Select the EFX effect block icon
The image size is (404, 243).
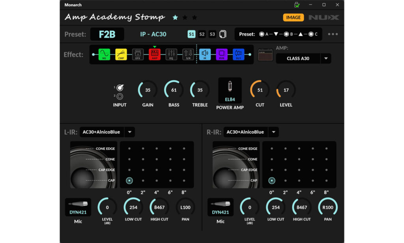(138, 54)
